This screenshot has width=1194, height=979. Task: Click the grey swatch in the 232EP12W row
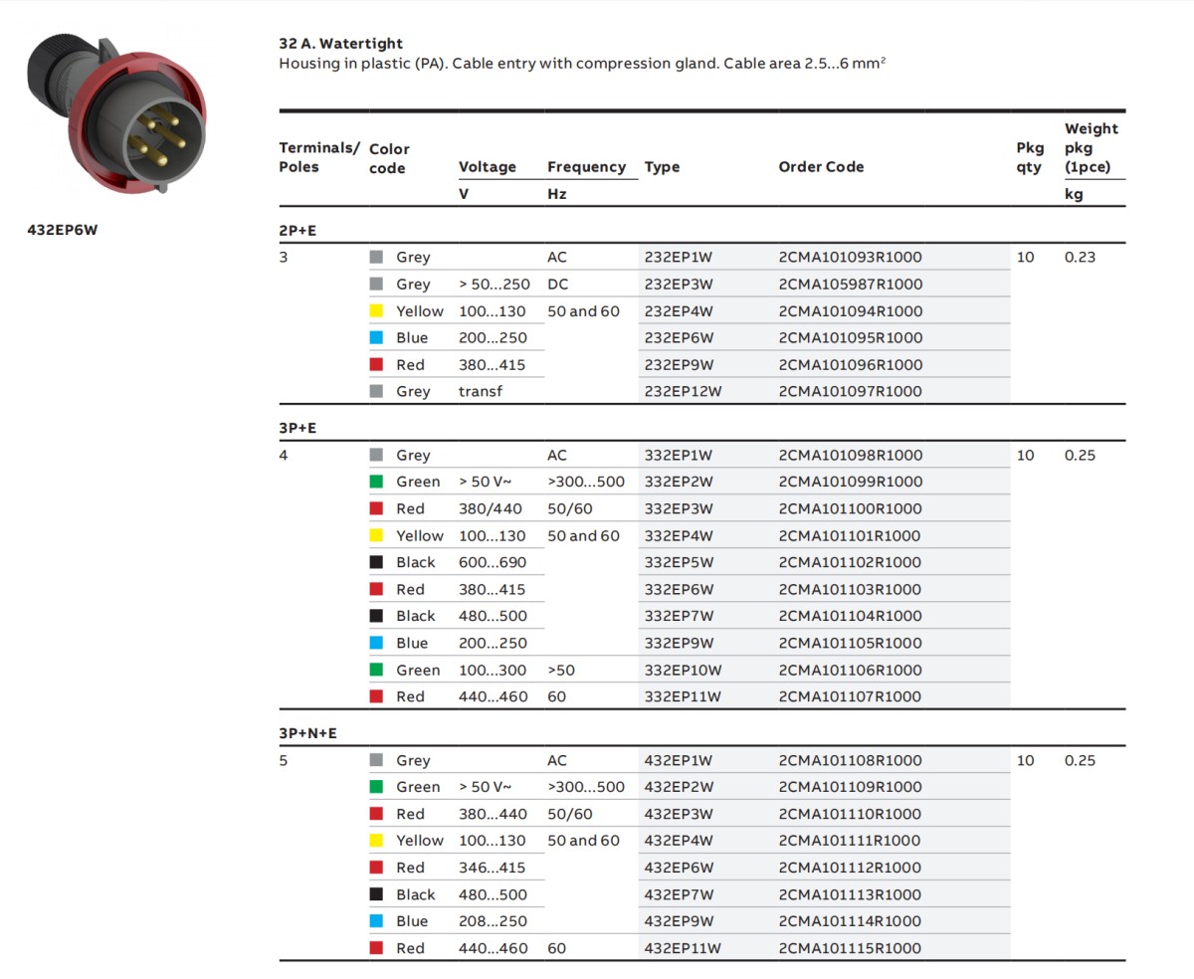coord(376,392)
